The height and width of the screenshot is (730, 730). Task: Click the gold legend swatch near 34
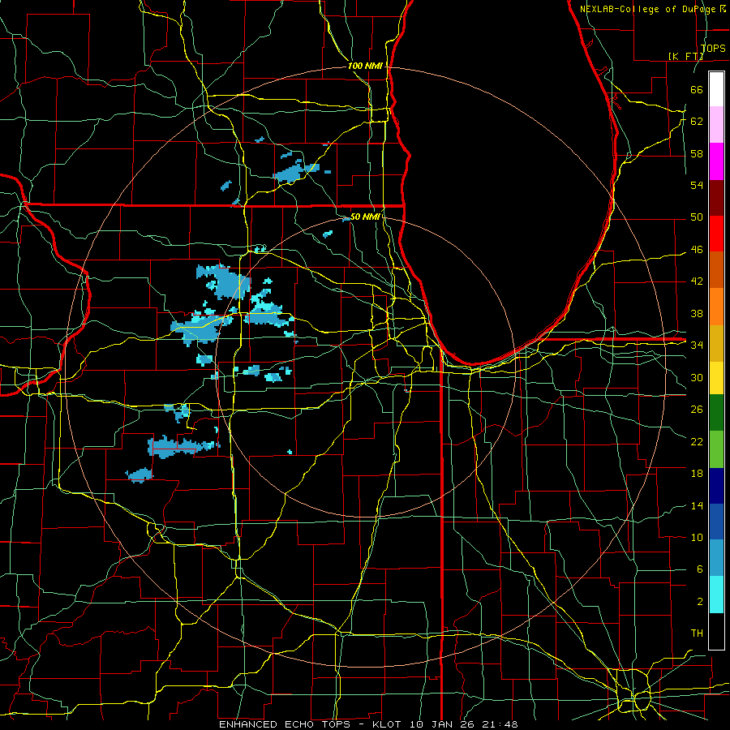click(716, 343)
